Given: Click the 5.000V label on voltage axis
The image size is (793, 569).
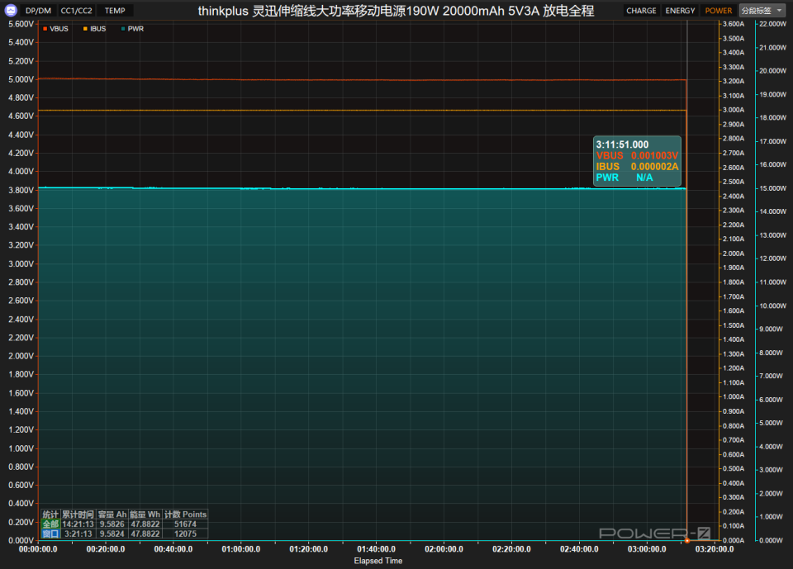Looking at the screenshot, I should coord(20,79).
